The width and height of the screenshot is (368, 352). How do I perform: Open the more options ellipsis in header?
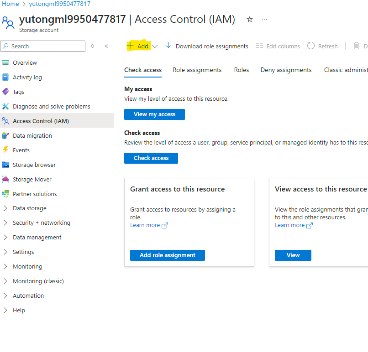264,19
